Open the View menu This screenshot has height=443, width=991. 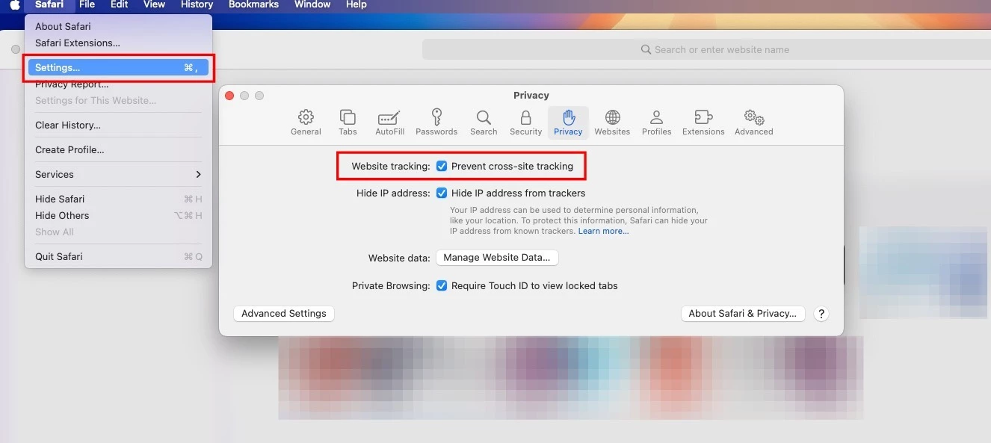click(154, 4)
